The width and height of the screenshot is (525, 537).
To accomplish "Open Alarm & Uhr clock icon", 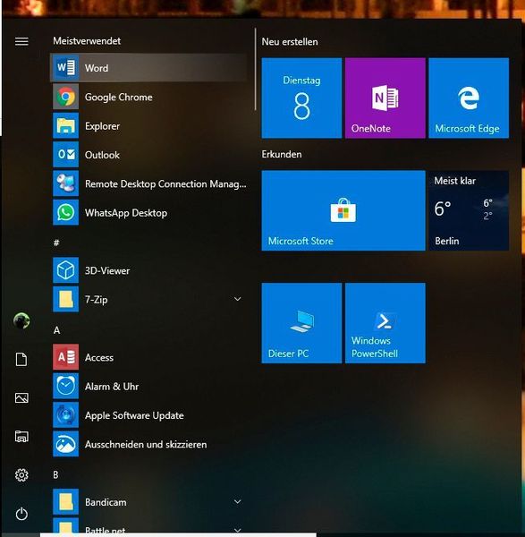I will 65,386.
